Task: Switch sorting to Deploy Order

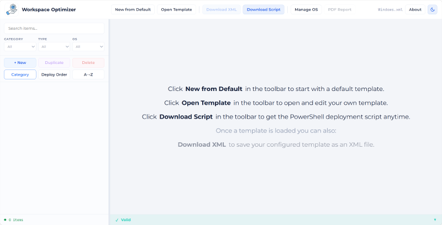Action: pos(54,74)
